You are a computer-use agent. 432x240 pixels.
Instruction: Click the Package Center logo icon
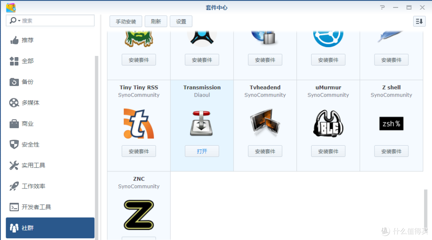pyautogui.click(x=11, y=8)
